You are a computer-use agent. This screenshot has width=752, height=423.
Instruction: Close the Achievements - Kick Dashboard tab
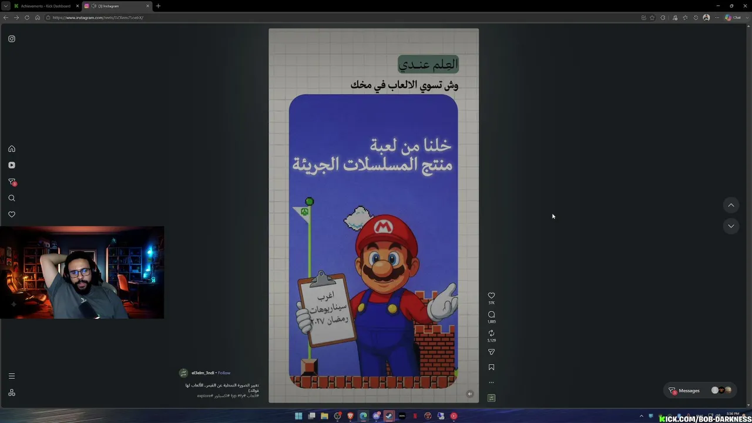[77, 6]
